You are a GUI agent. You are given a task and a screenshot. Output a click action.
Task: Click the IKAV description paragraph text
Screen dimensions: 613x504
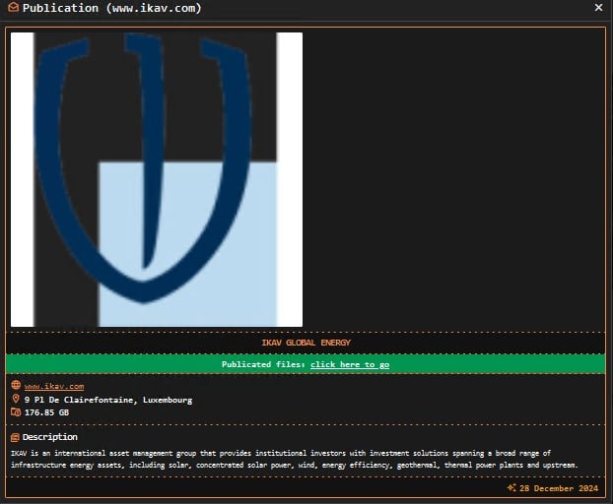(x=295, y=459)
